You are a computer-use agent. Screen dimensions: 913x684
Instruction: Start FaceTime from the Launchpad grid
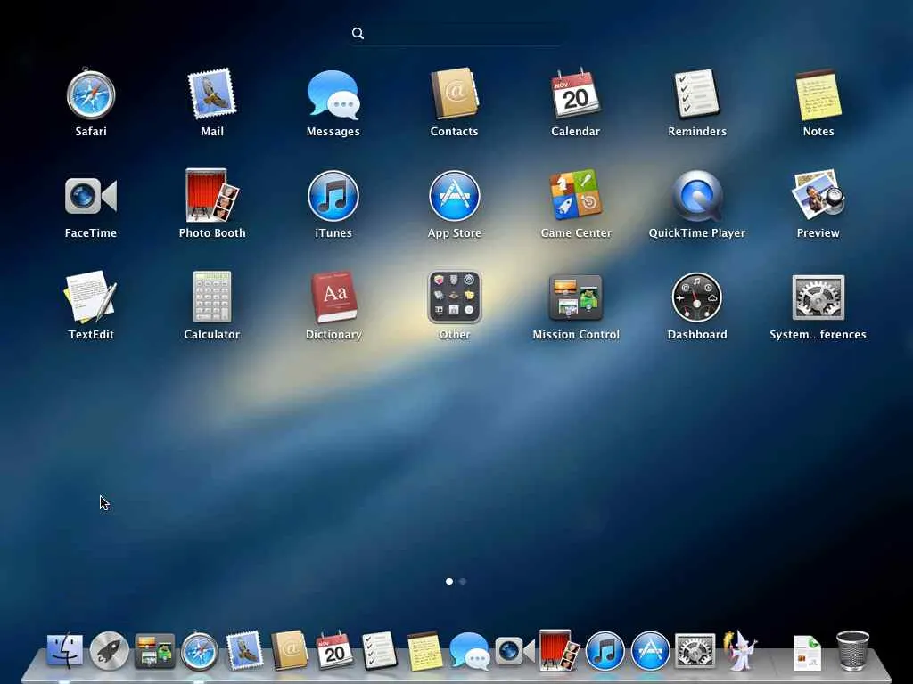(x=91, y=197)
